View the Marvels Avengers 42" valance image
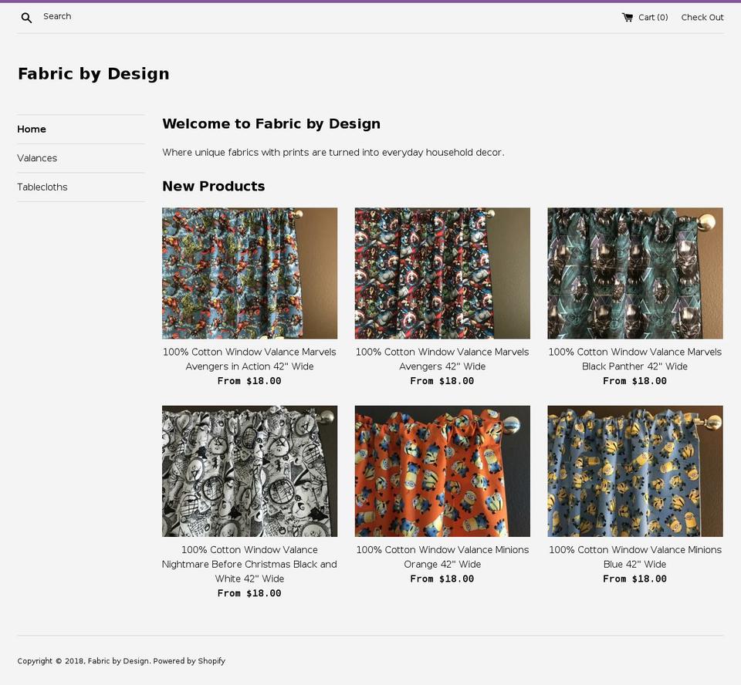 (x=442, y=274)
